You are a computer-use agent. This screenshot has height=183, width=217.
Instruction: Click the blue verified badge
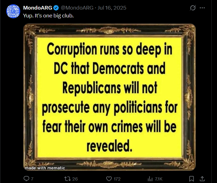[x=56, y=8]
